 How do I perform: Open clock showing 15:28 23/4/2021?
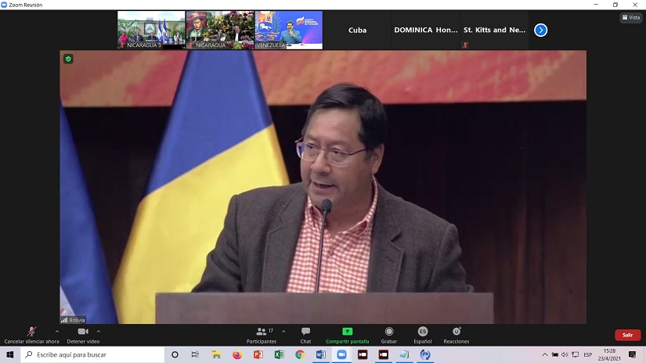pyautogui.click(x=609, y=354)
